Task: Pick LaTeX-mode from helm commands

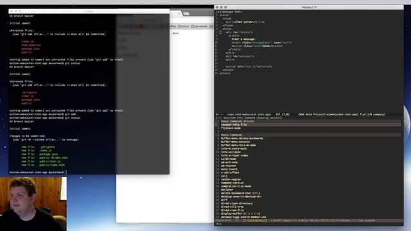Action: (229, 158)
